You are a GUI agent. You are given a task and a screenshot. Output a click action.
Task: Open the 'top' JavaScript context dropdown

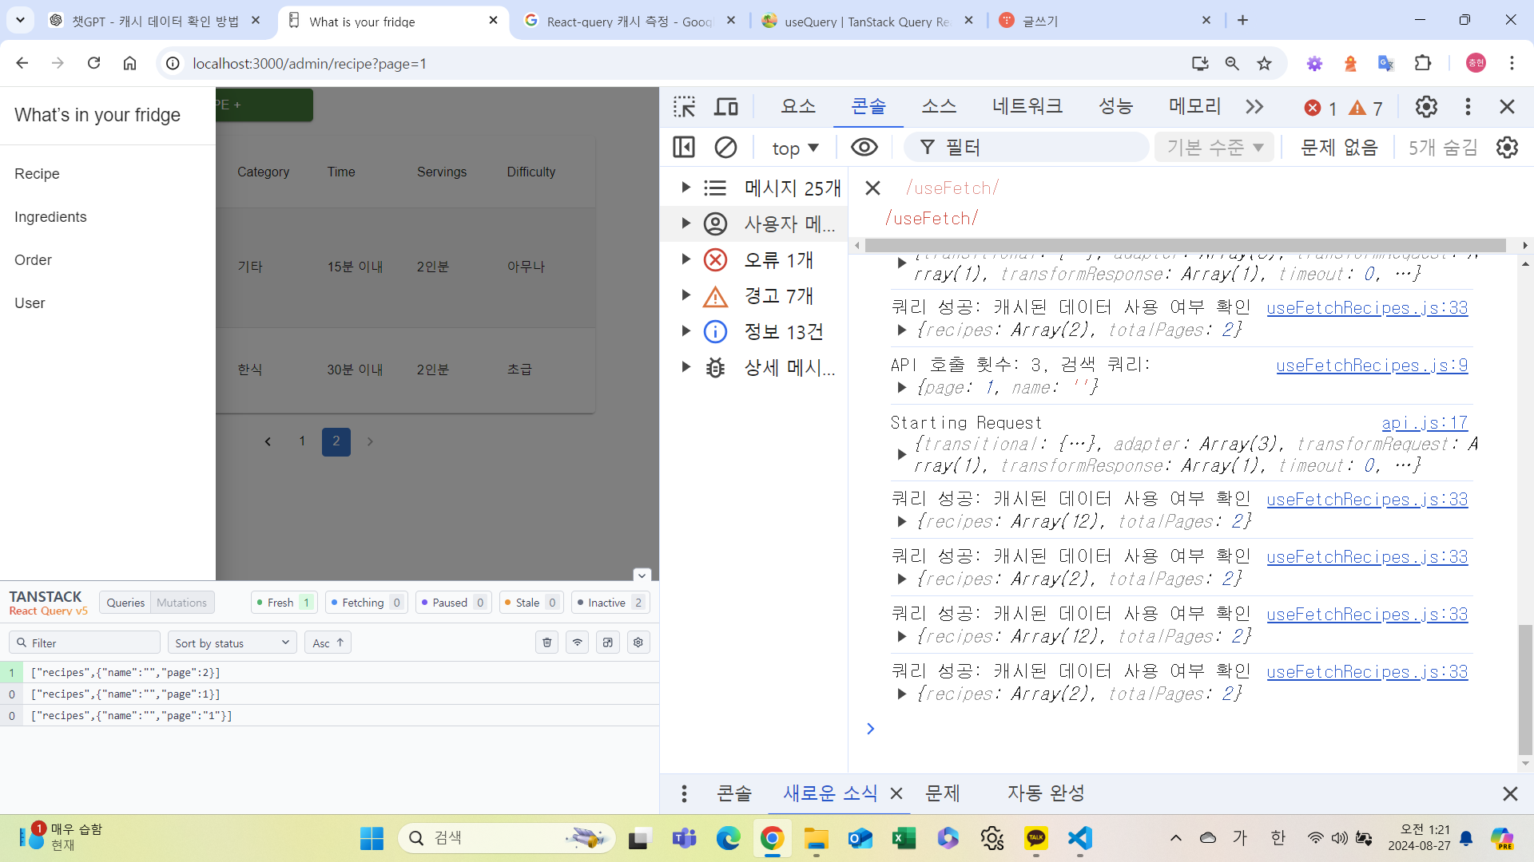[x=795, y=148]
